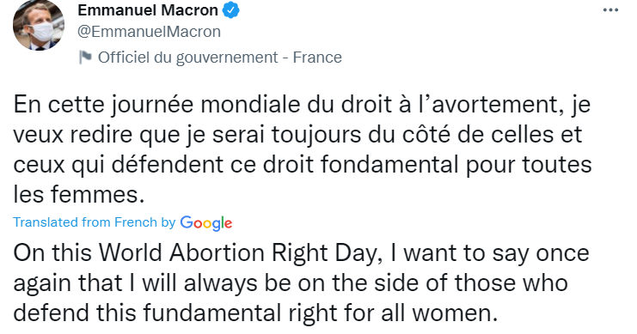
Task: Select the line starting En cette journée mondiale
Action: [x=302, y=105]
